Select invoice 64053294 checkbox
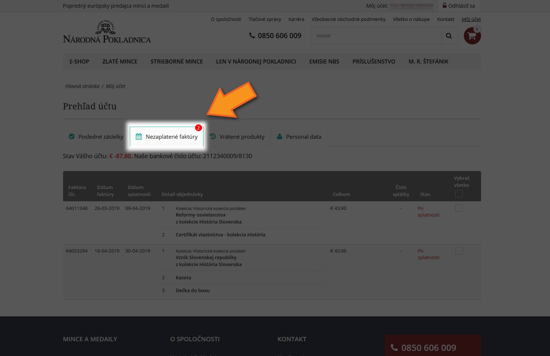 [459, 251]
